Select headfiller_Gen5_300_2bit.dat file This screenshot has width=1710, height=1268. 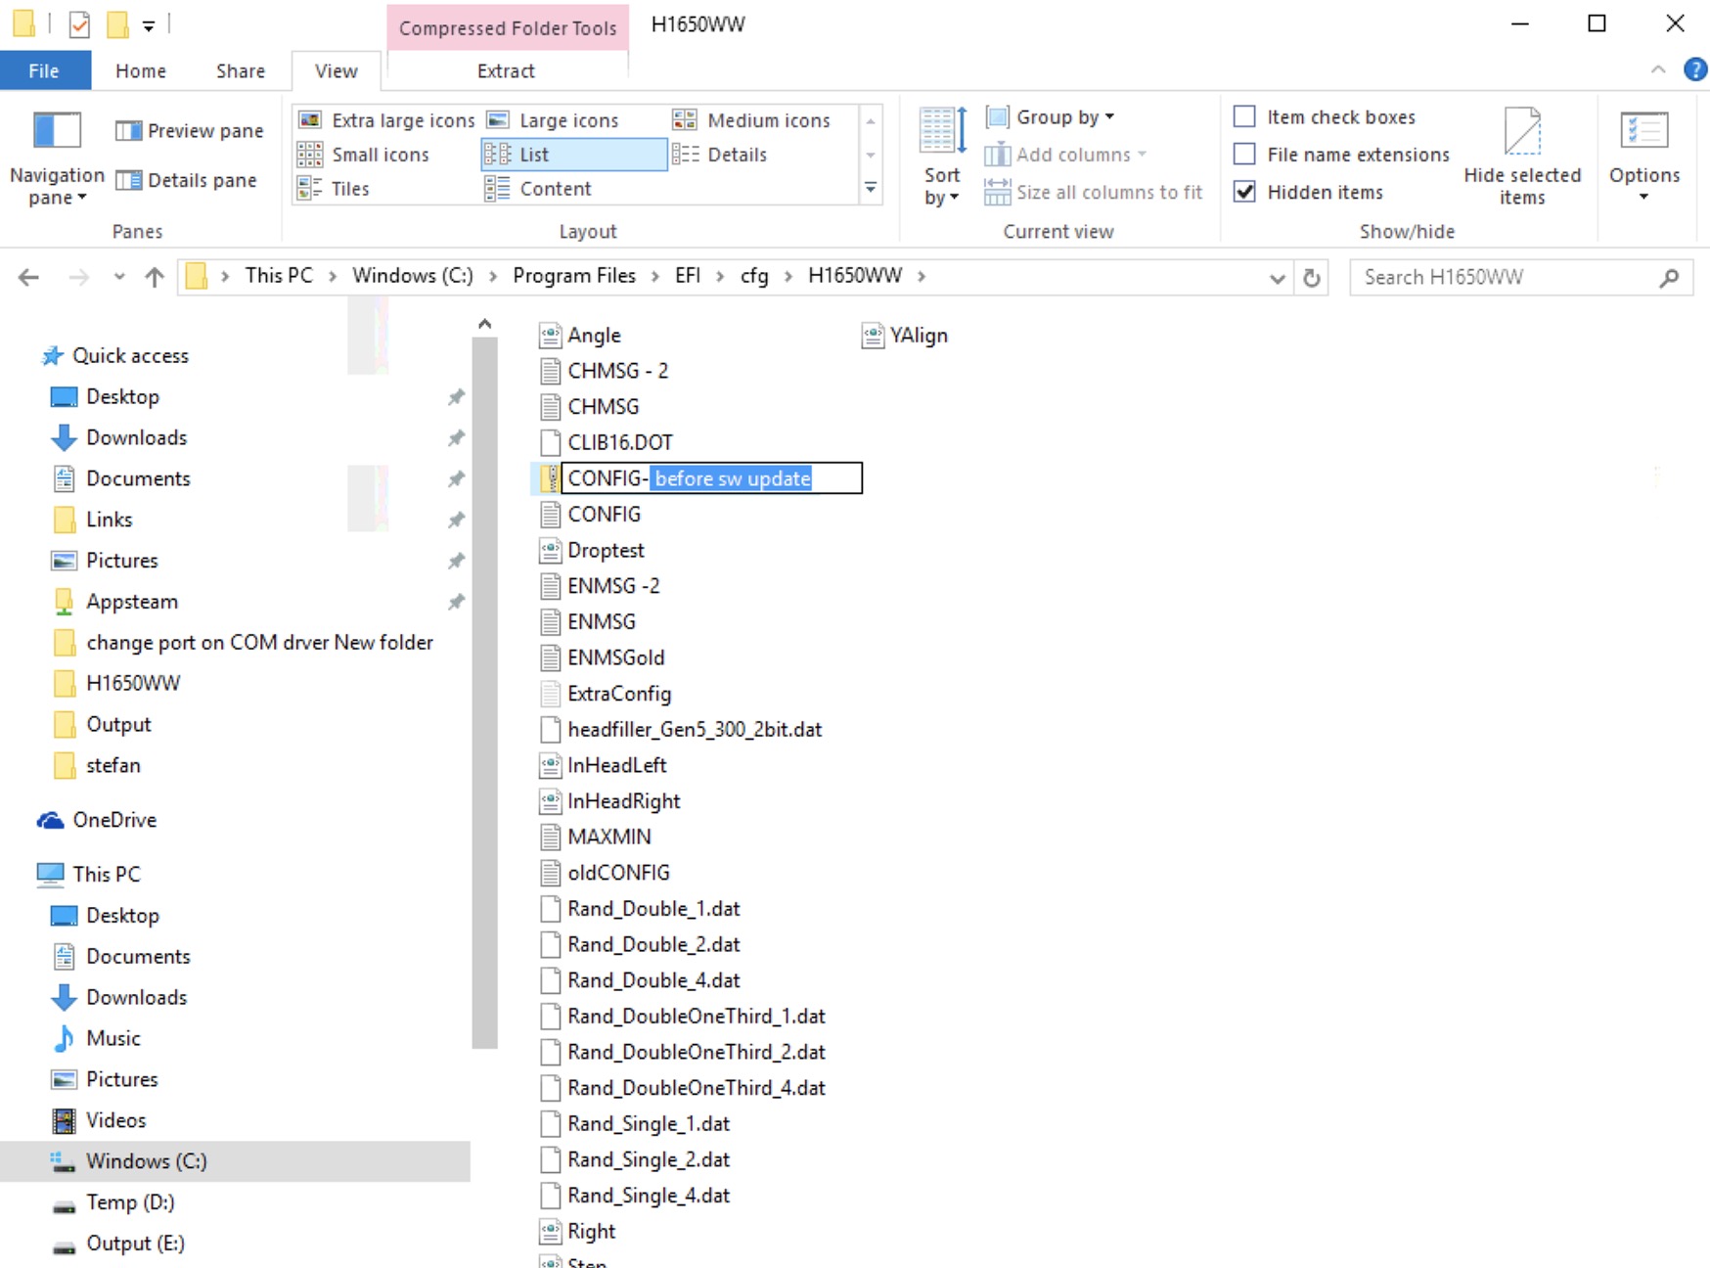[681, 730]
